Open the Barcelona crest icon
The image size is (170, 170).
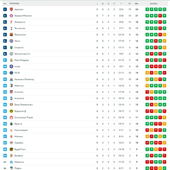pos(11,35)
